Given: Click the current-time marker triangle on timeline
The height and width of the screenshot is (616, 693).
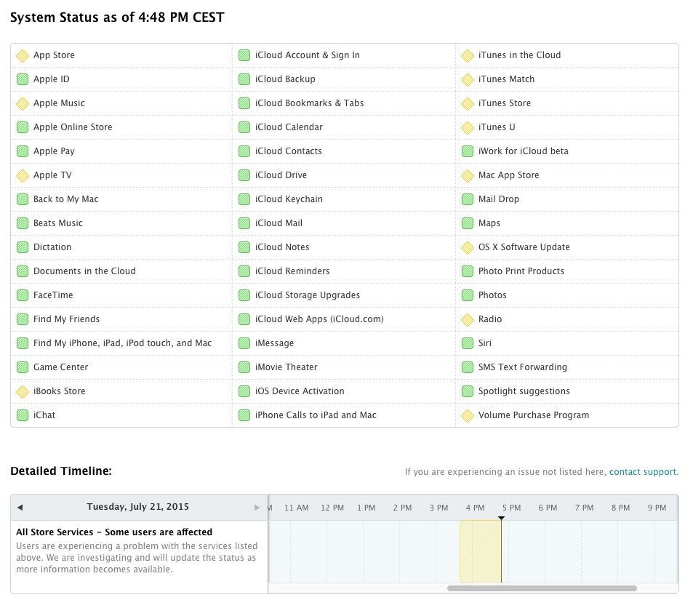Looking at the screenshot, I should [501, 519].
